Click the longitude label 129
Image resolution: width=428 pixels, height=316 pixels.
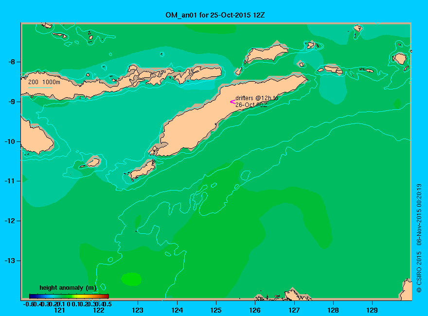click(x=372, y=310)
